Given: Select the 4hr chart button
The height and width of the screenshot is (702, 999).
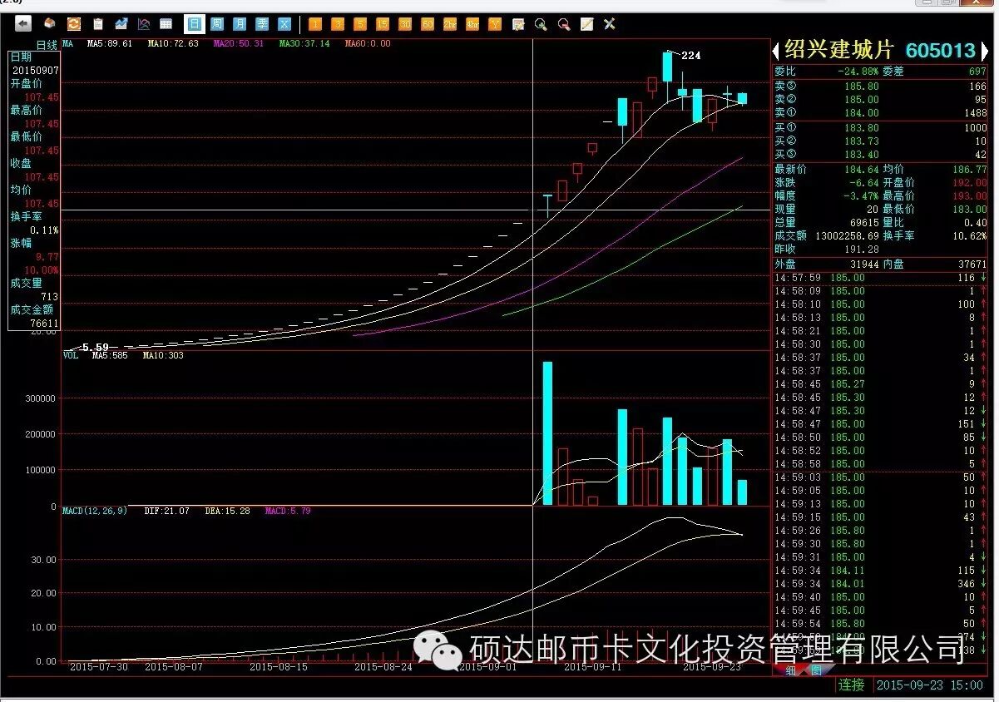Looking at the screenshot, I should [x=472, y=24].
